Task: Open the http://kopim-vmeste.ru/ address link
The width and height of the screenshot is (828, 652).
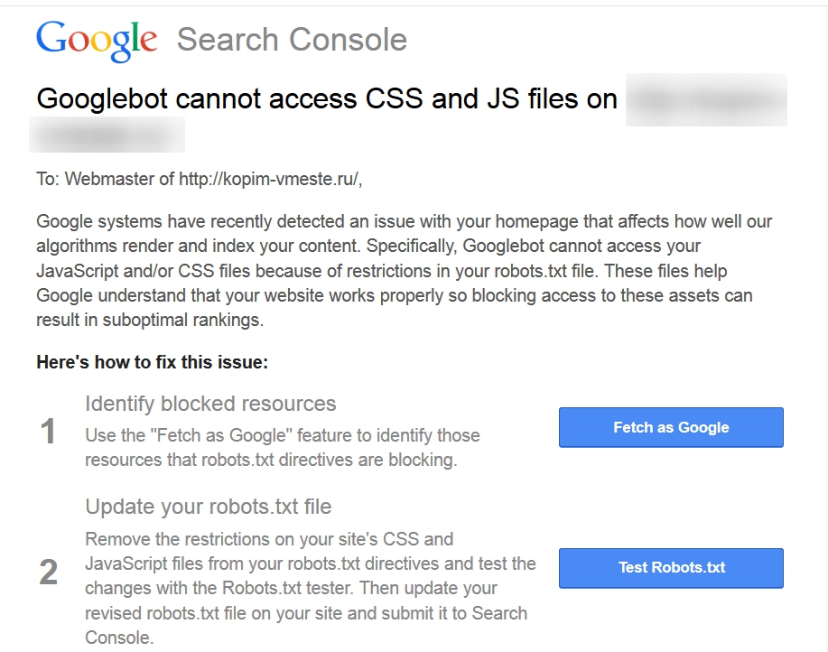Action: (x=269, y=179)
